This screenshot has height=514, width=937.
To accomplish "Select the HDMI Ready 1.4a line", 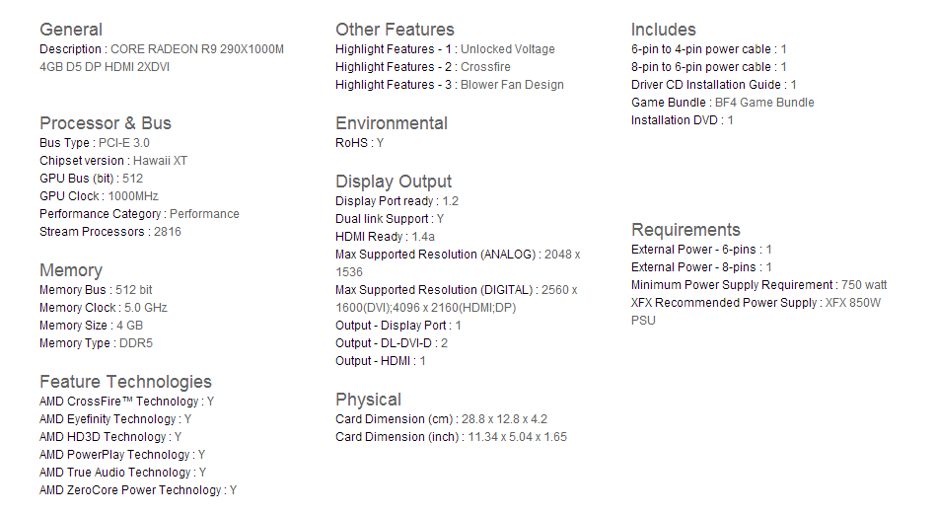I will pos(385,237).
